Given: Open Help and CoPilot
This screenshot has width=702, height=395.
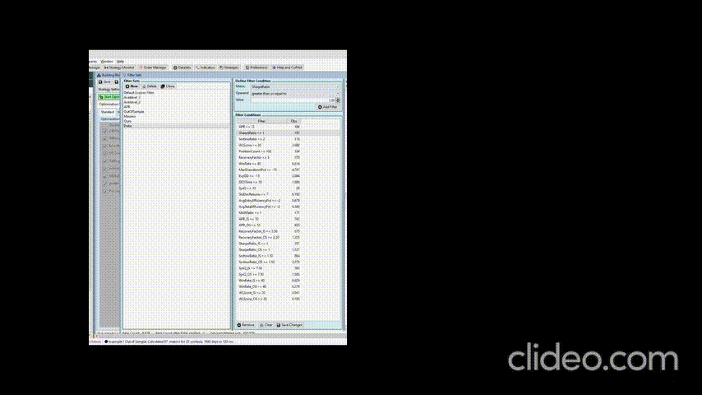Looking at the screenshot, I should (x=288, y=67).
